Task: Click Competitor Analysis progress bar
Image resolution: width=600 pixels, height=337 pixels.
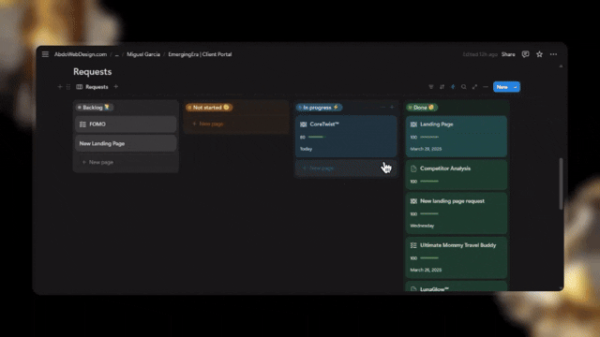Action: pyautogui.click(x=429, y=181)
